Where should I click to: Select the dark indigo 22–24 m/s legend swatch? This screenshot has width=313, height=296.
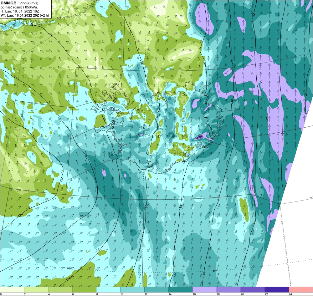[277, 289]
